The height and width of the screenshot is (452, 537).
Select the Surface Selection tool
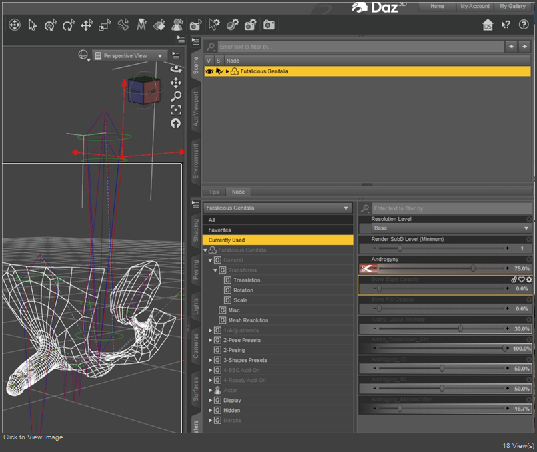(x=159, y=25)
